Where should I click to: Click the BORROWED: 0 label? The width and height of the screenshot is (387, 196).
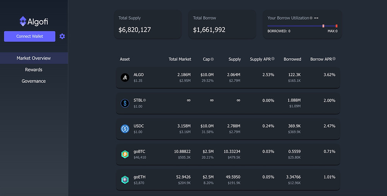(279, 31)
